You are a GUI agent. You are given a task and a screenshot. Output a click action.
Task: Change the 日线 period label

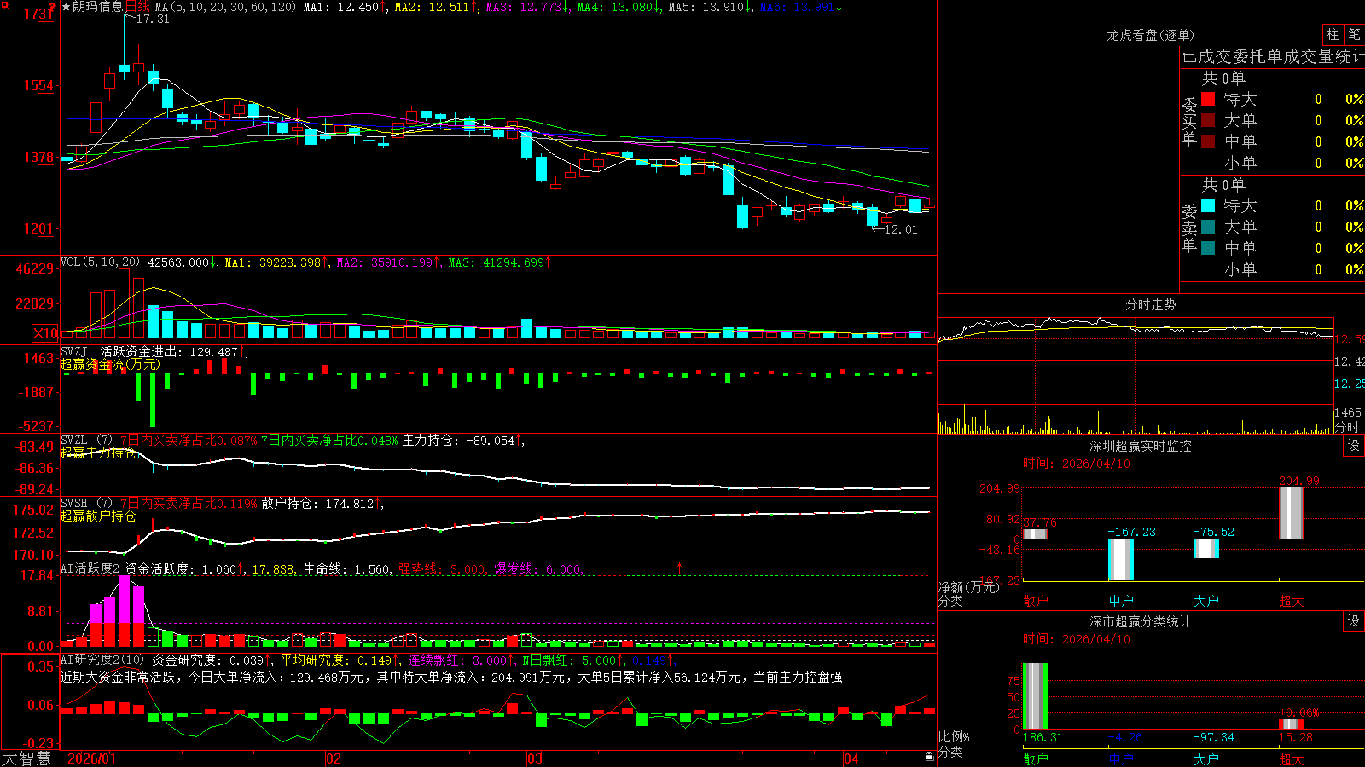point(137,7)
